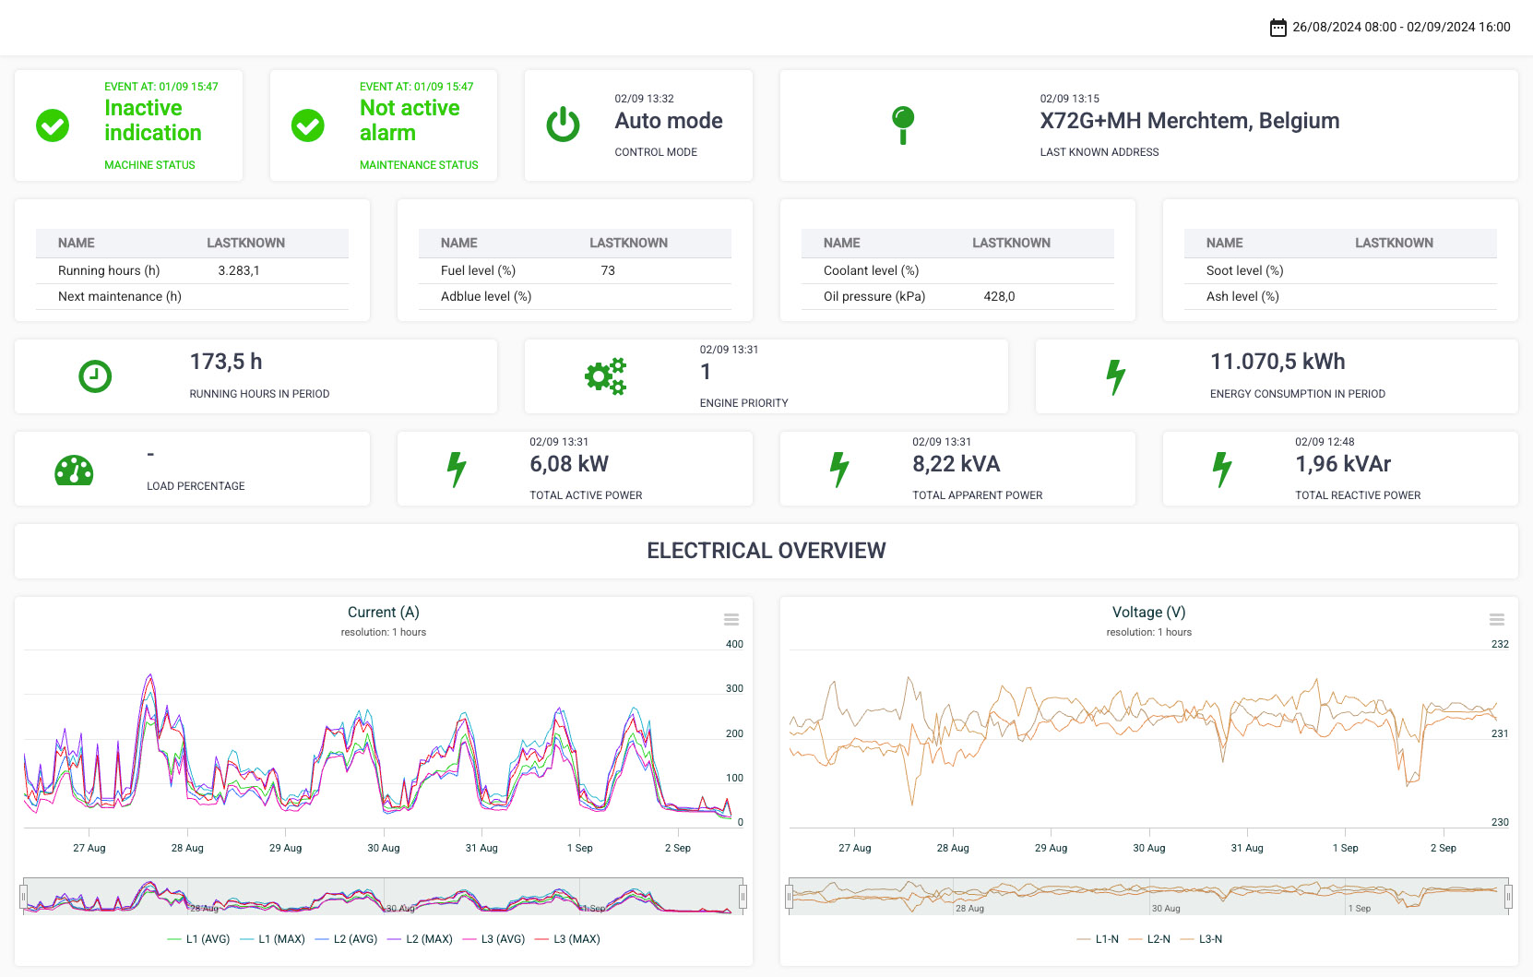1533x977 pixels.
Task: Open the Current (A) chart hamburger menu
Action: (731, 619)
